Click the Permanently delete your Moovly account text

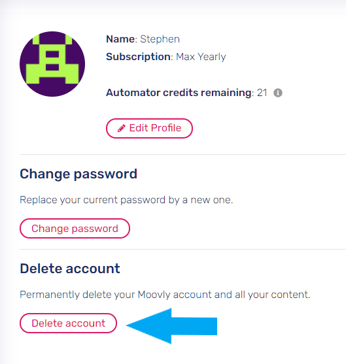click(x=165, y=295)
